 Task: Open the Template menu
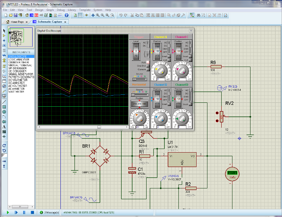click(x=85, y=10)
